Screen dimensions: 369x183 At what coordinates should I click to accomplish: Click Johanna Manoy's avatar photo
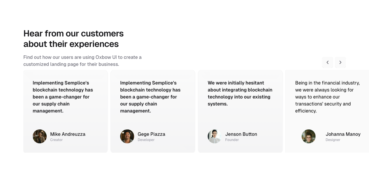[x=308, y=136]
